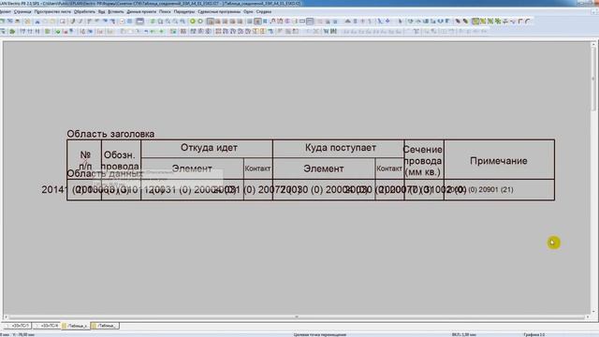Open the Параметры menu
Image resolution: width=599 pixels, height=337 pixels.
[184, 12]
